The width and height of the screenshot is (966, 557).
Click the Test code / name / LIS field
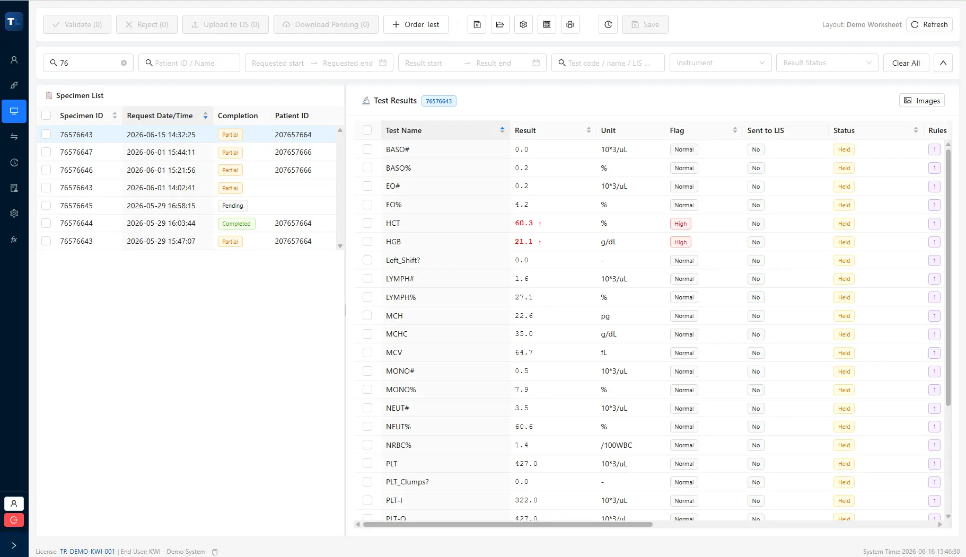click(x=608, y=63)
